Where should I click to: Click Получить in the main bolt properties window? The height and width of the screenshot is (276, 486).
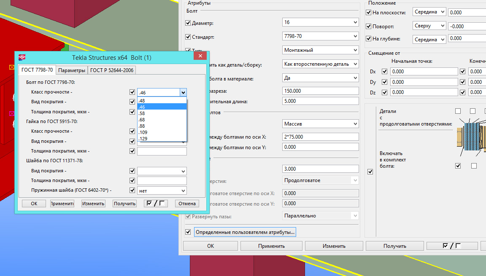point(394,246)
